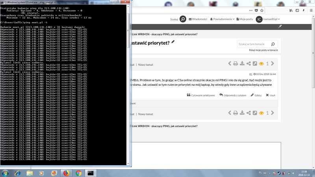Click upper download topic icon

pos(242,63)
